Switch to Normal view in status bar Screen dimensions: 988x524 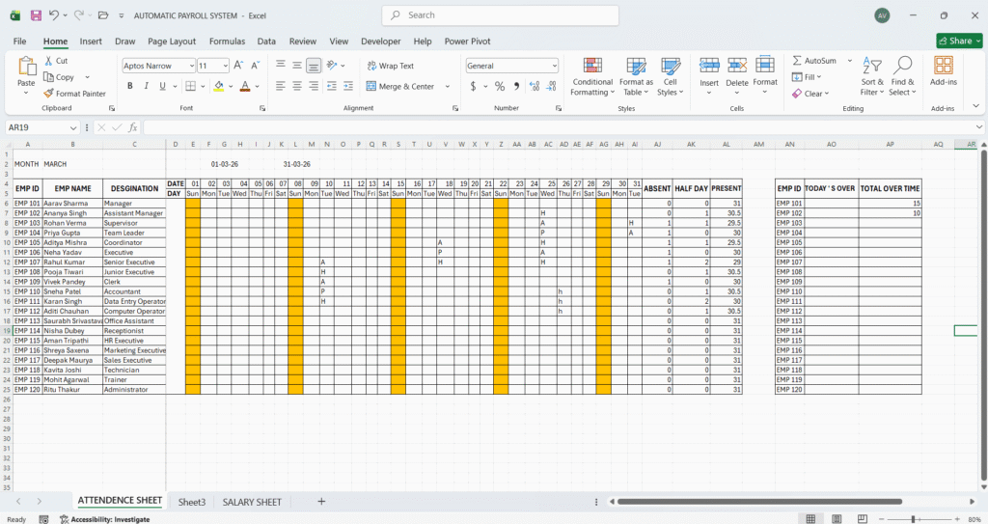[810, 519]
